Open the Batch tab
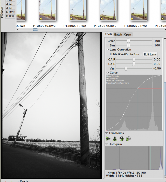166x182 pixels. (118, 35)
